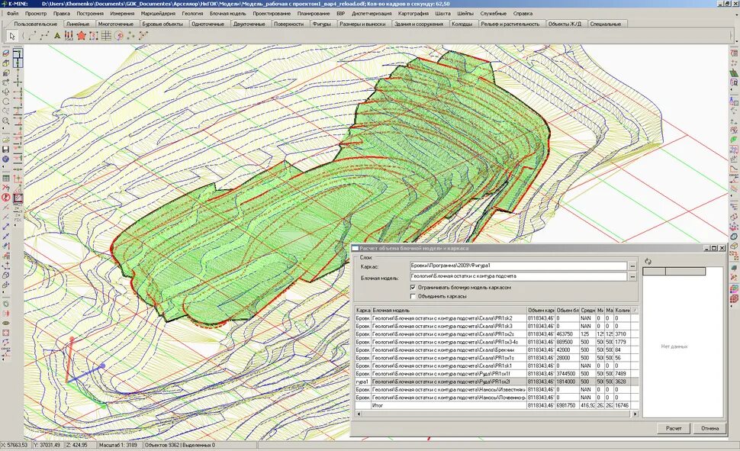
Task: Click the refresh arrows icon in dialog
Action: click(x=648, y=261)
